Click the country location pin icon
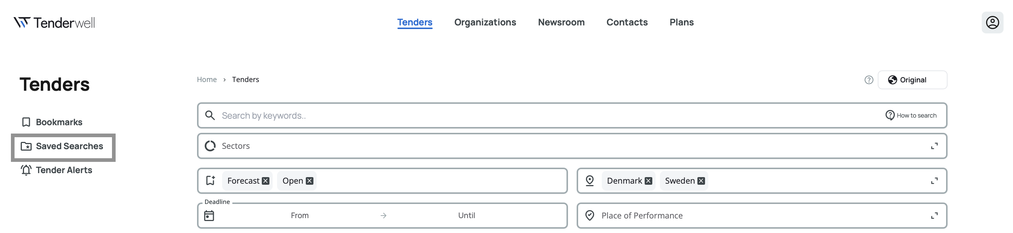Viewport: 1013px width, 233px height. tap(589, 181)
